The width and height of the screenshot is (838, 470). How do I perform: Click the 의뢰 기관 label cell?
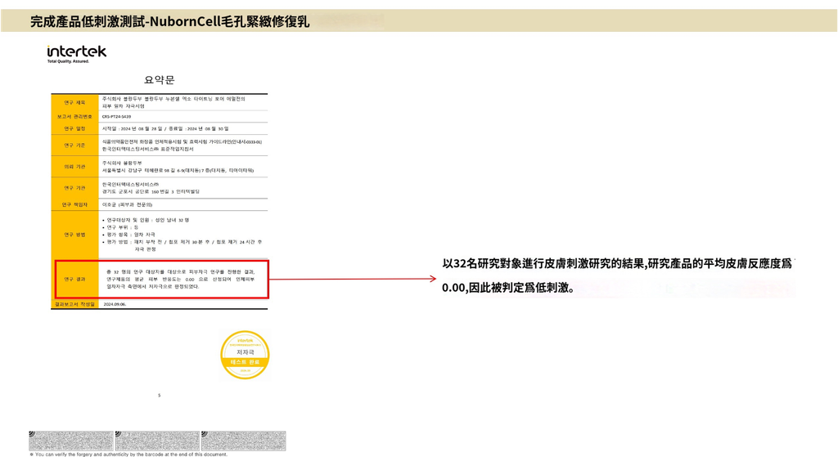pos(74,167)
